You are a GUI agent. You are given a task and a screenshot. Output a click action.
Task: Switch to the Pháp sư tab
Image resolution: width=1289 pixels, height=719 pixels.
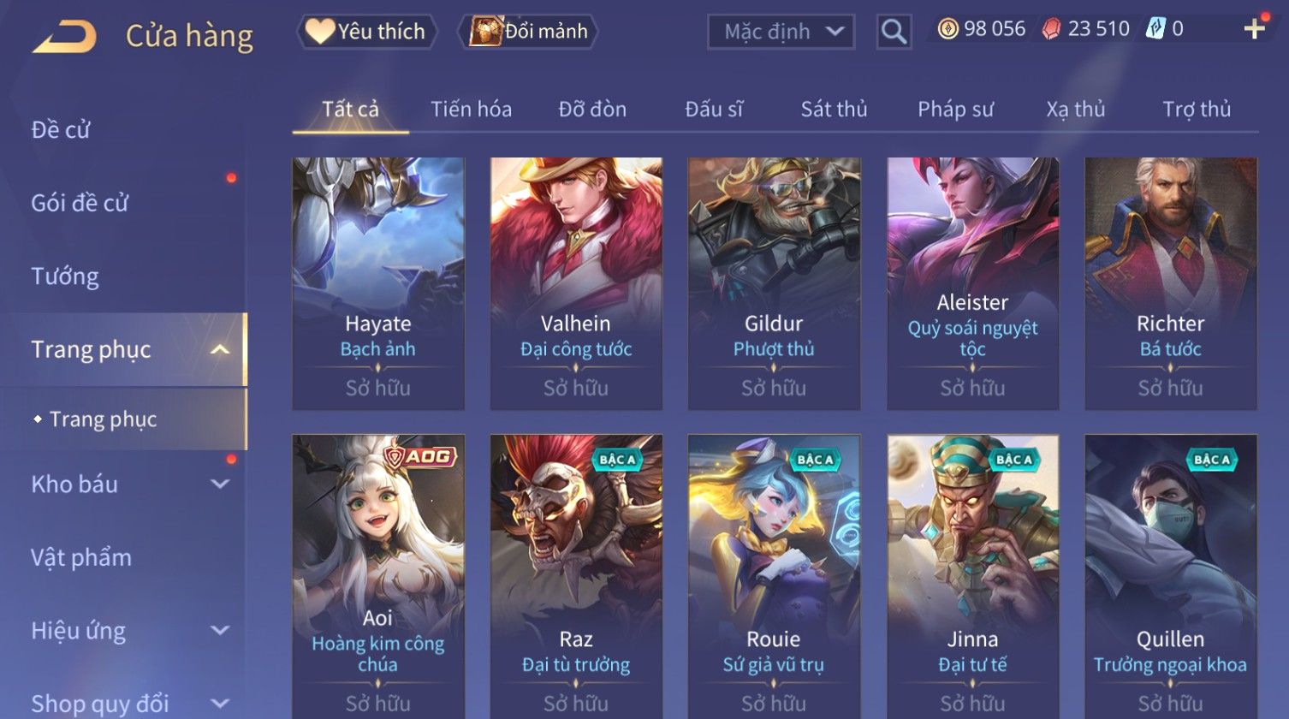tap(955, 110)
